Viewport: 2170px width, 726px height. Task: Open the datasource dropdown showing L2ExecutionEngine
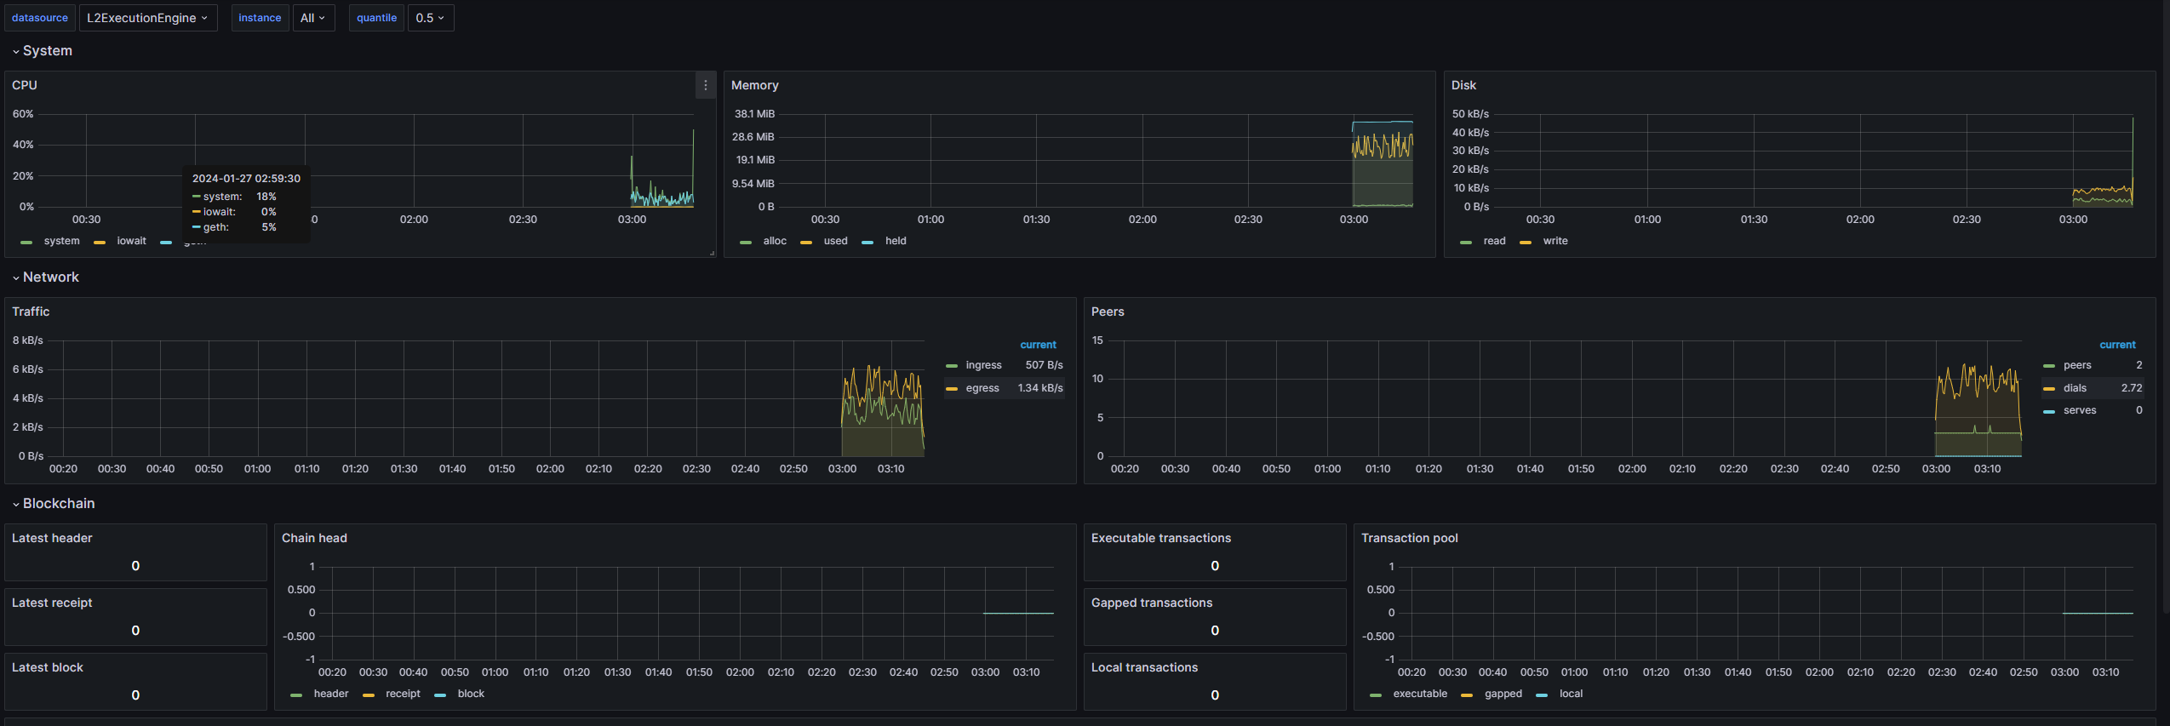[147, 18]
